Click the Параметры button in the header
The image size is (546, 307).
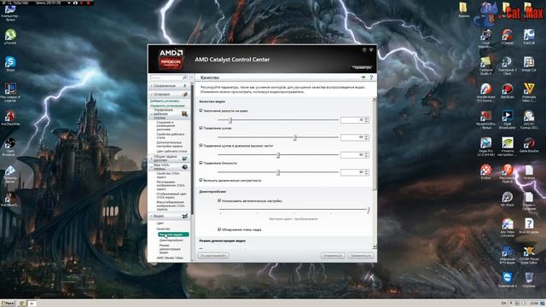point(362,67)
